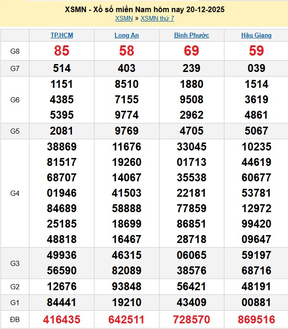288x329 pixels.
Task: Click the first XSMN breadcrumb link
Action: (123, 18)
